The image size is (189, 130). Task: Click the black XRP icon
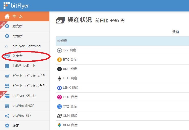point(60,69)
